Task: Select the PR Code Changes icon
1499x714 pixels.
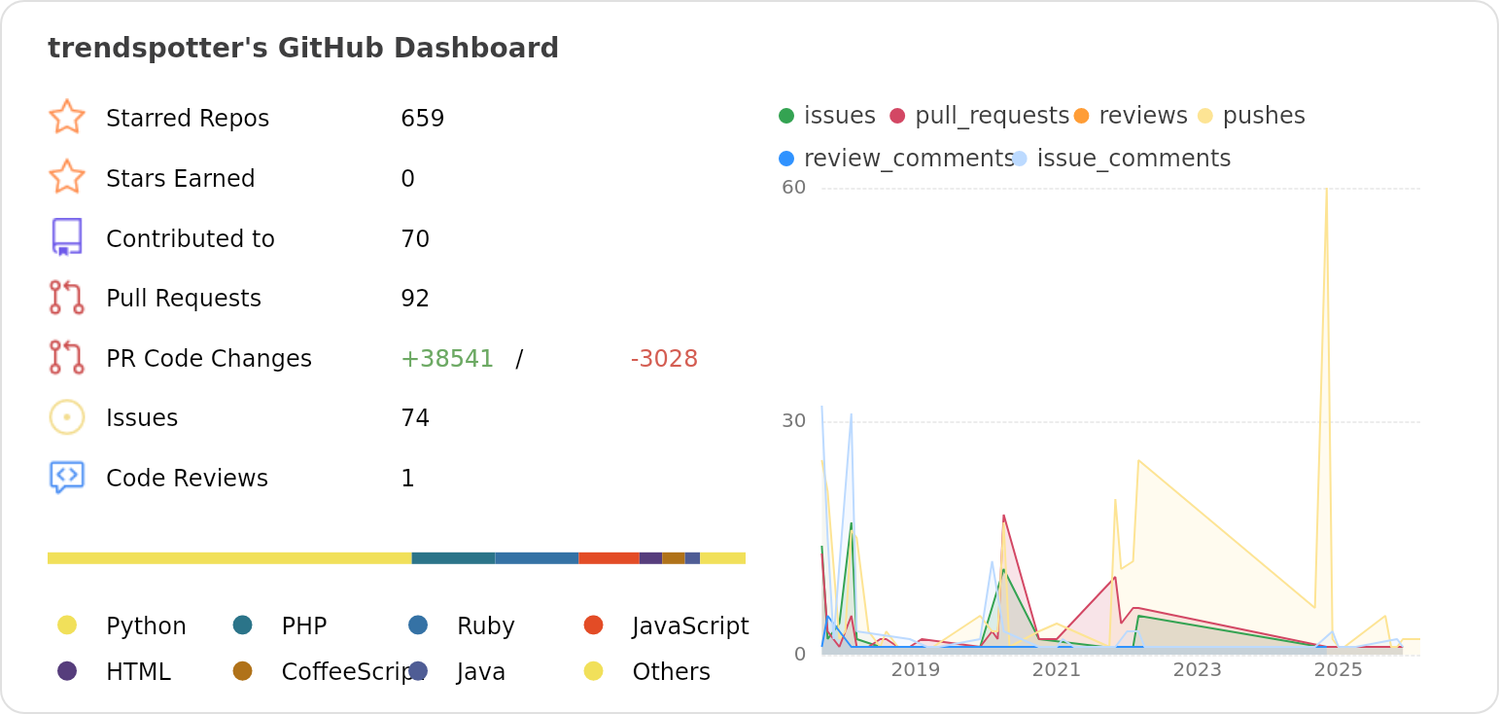Action: (x=68, y=357)
